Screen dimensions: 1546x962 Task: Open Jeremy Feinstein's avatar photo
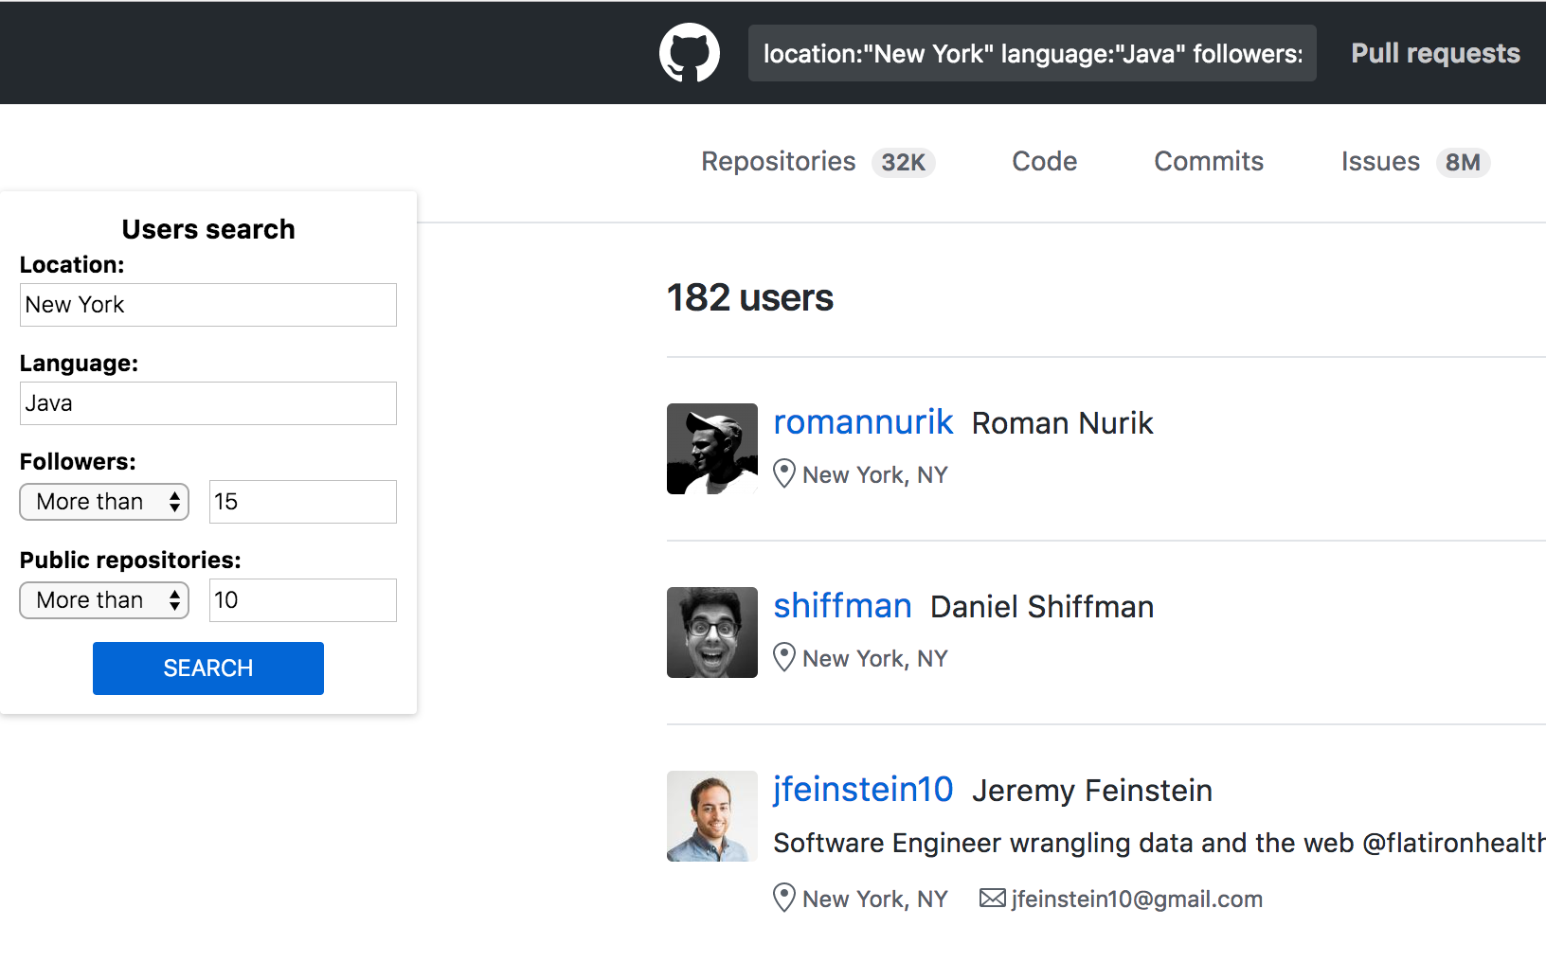point(712,816)
